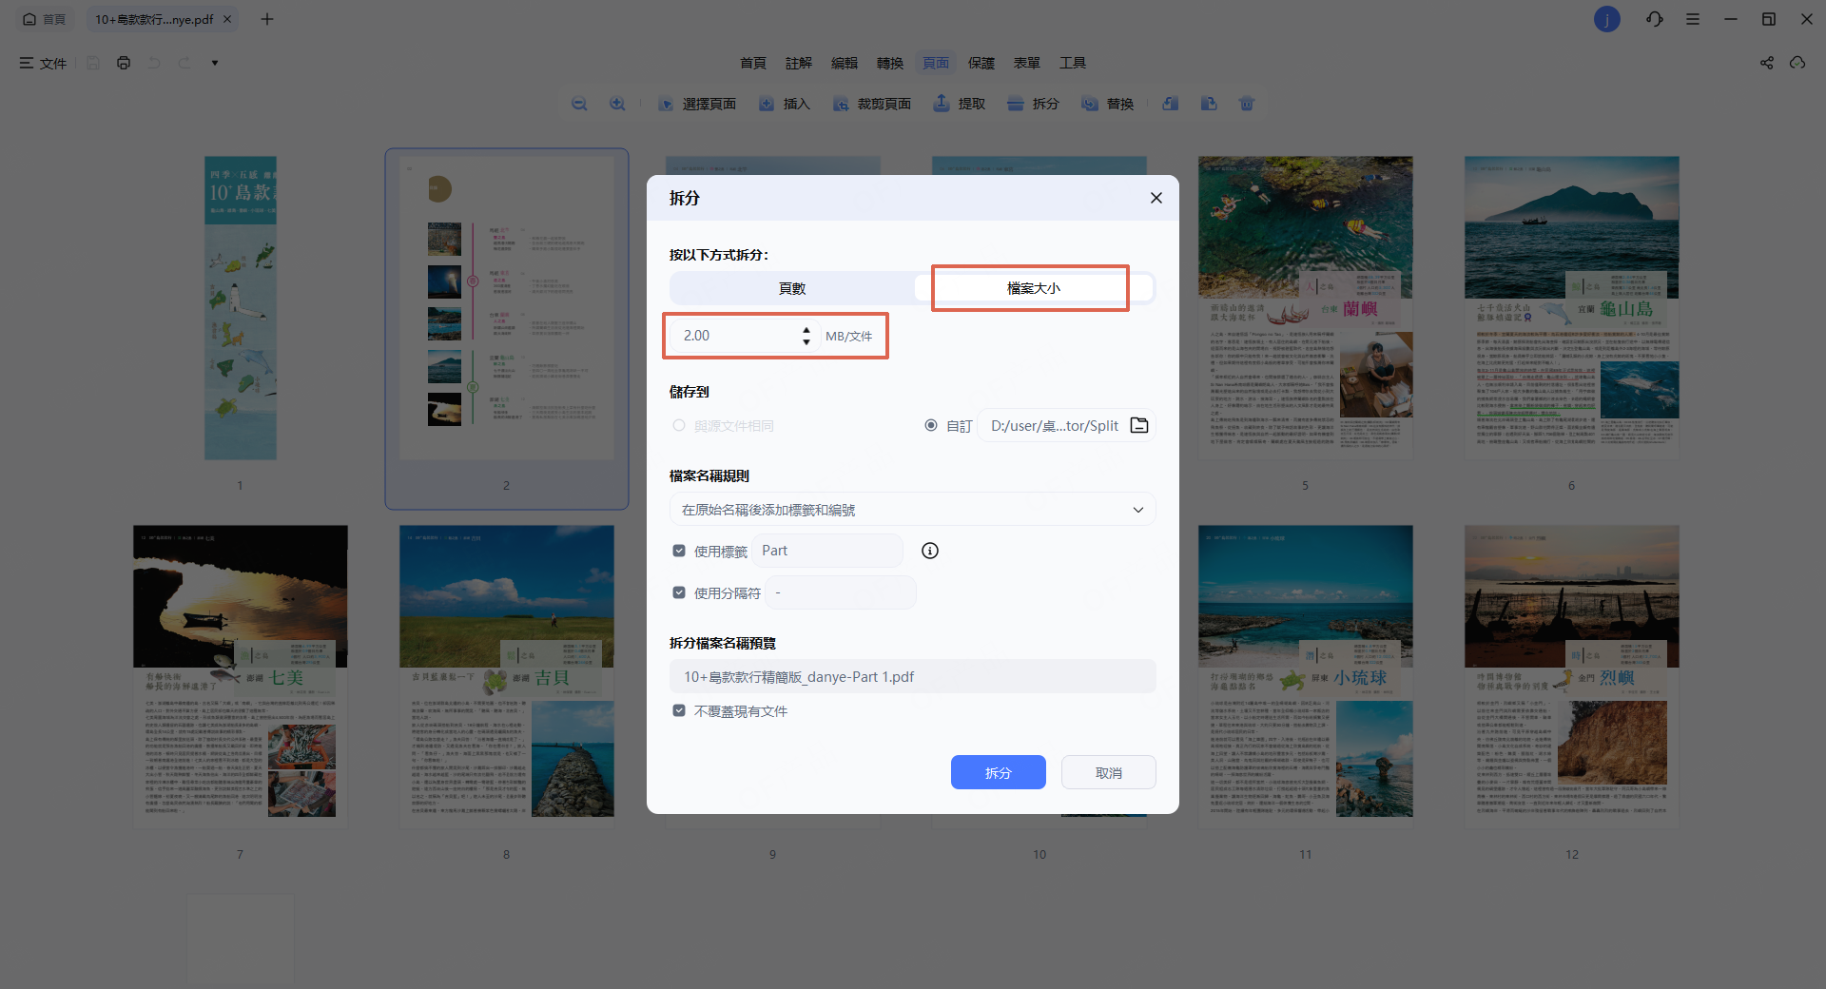Open the 轉換 menu tab
Screen dimensions: 1826x989
[889, 63]
